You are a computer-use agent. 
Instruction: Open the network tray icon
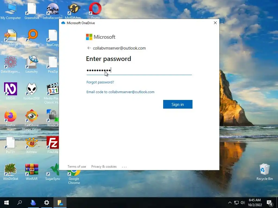point(236,203)
